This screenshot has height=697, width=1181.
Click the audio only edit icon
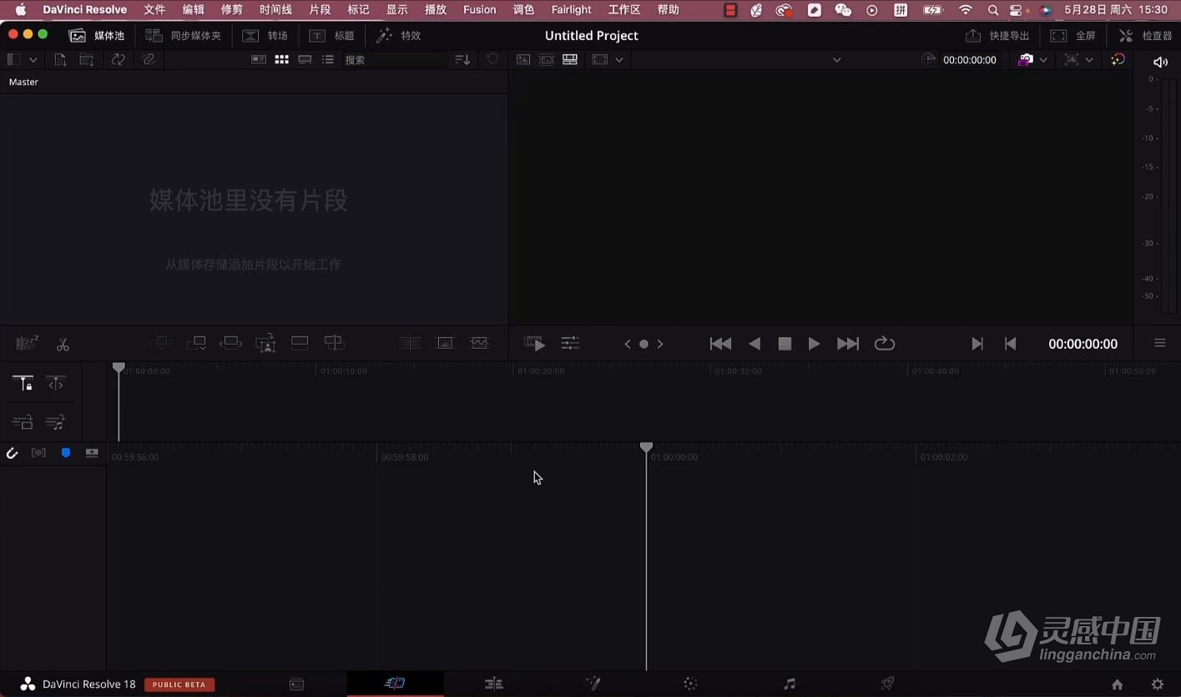click(56, 422)
